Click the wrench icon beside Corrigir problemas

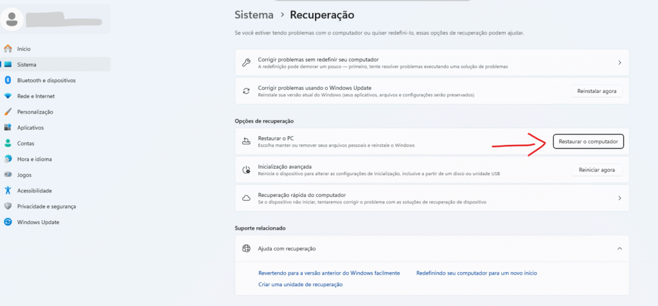(x=246, y=63)
